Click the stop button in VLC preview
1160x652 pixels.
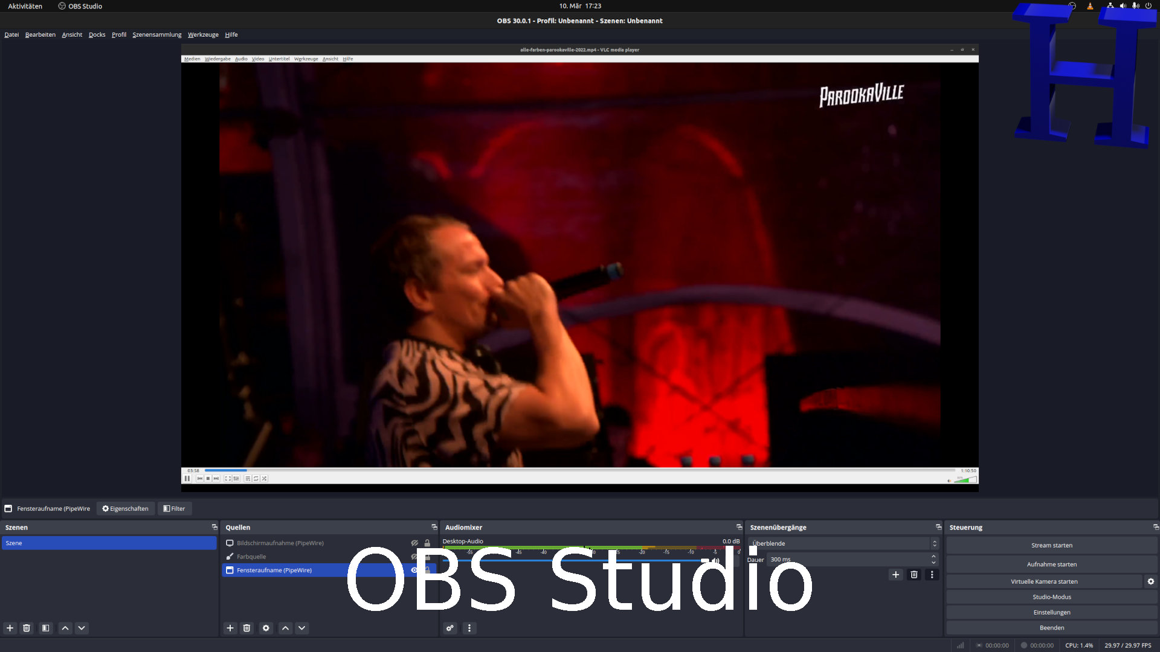click(208, 478)
